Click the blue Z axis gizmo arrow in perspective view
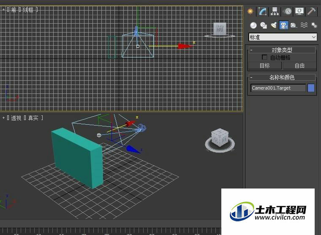The width and height of the screenshot is (321, 235). click(x=133, y=149)
